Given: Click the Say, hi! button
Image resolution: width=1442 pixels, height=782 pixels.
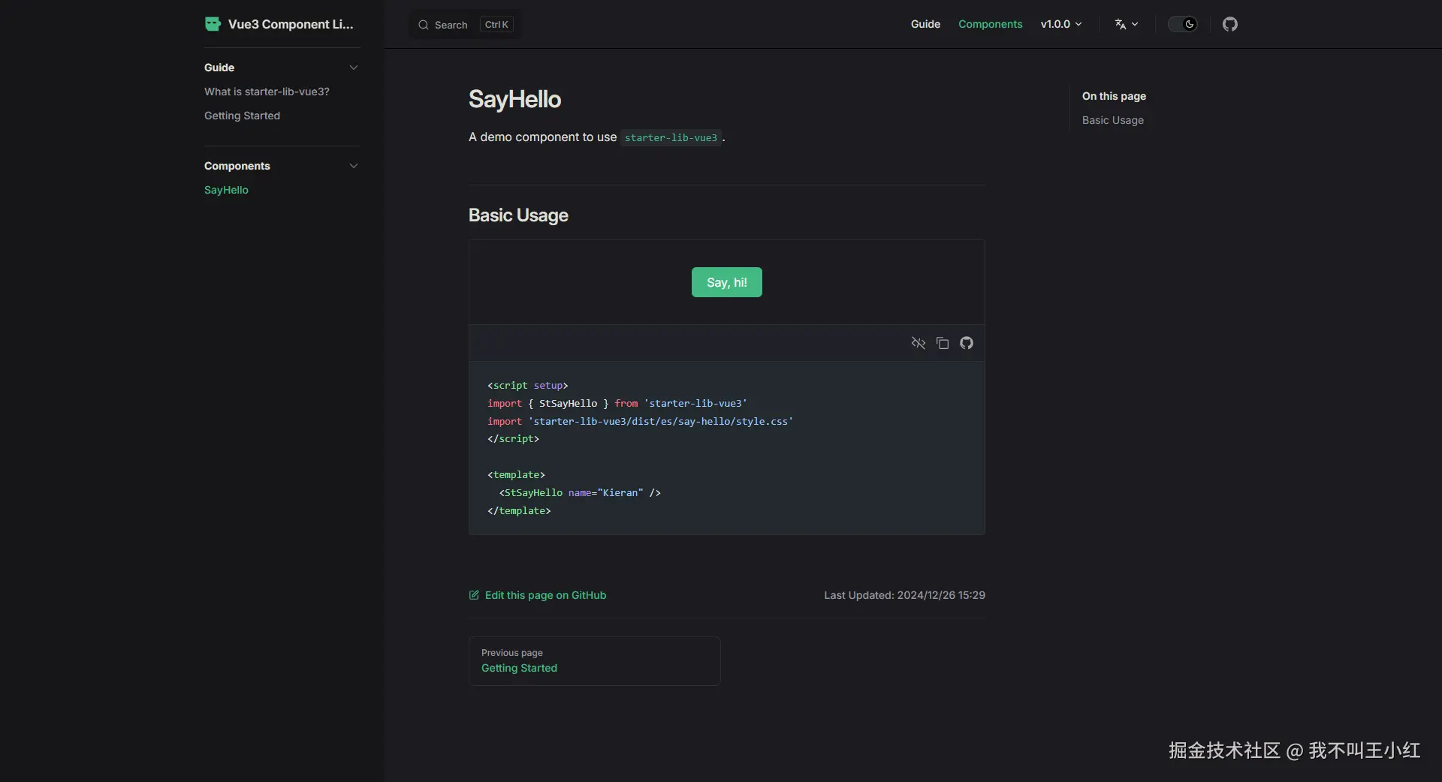Looking at the screenshot, I should [x=726, y=282].
